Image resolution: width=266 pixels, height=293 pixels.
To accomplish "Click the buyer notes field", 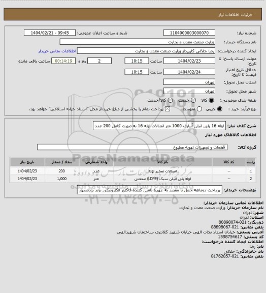I will click(150, 190).
